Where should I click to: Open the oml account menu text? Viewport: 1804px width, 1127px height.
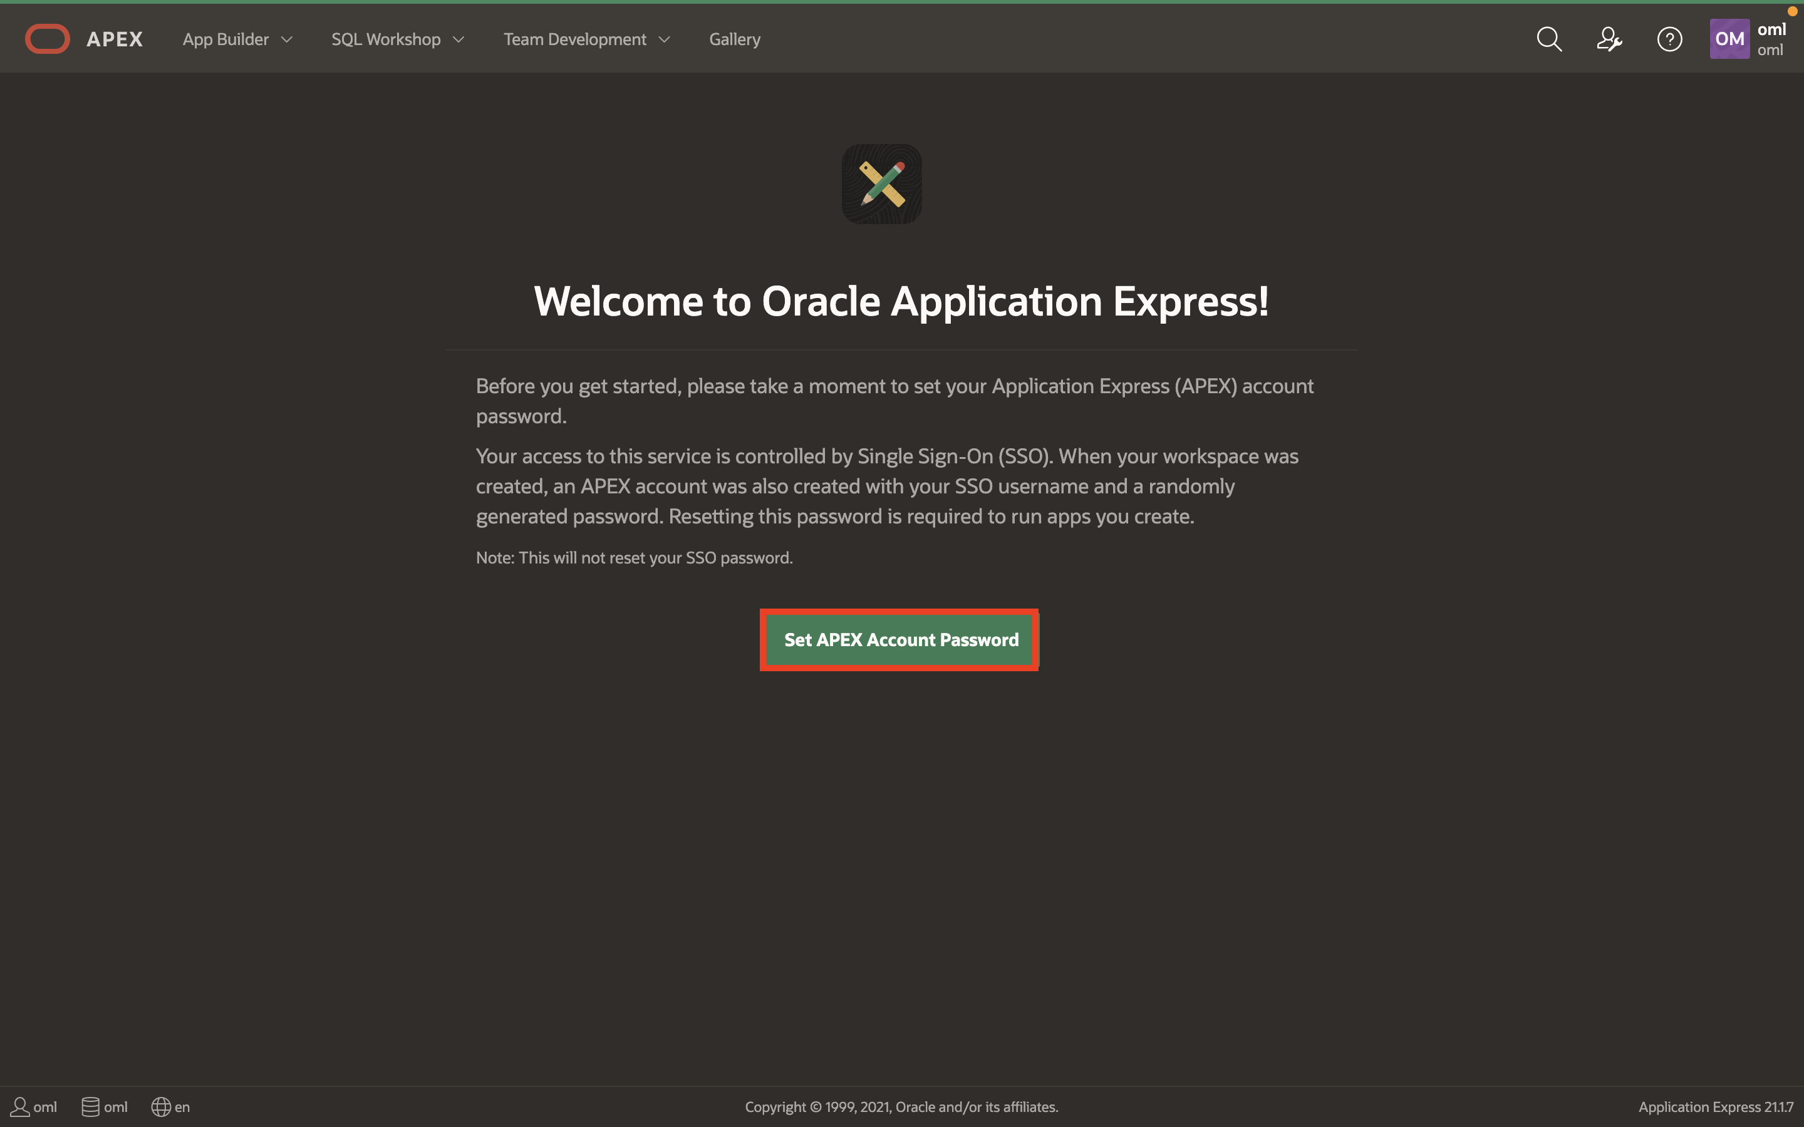point(1771,39)
